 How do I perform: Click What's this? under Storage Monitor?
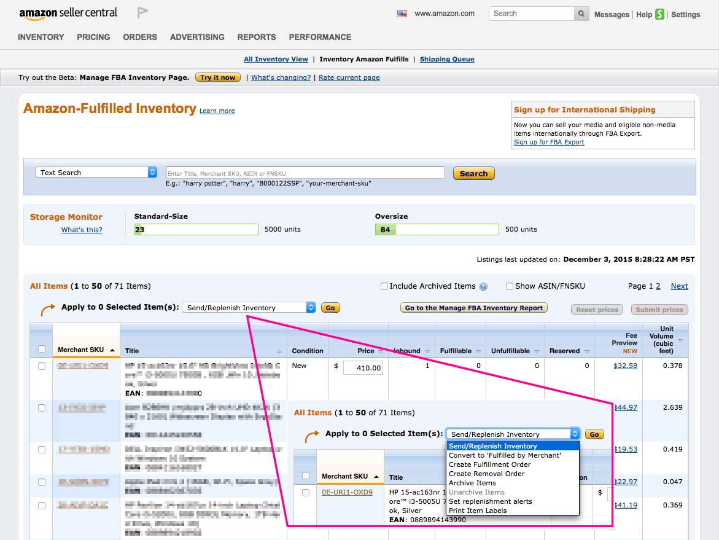82,230
